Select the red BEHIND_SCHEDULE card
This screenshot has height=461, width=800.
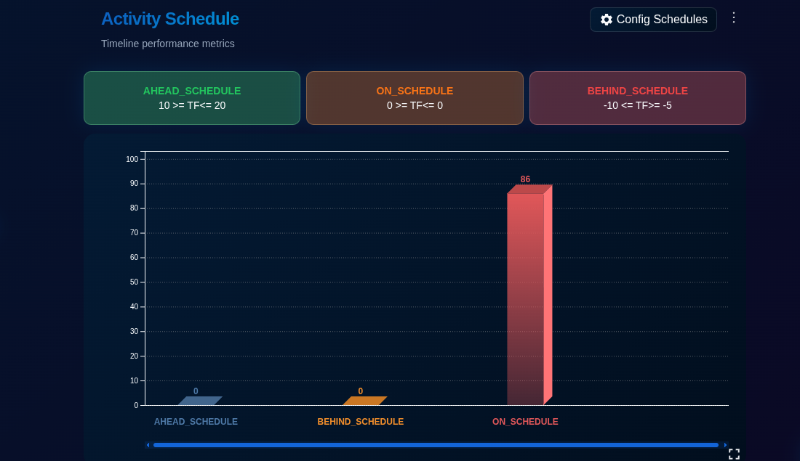click(x=637, y=98)
